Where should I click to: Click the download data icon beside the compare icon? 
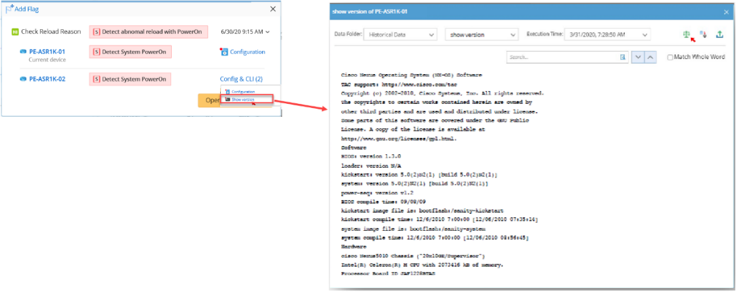703,35
